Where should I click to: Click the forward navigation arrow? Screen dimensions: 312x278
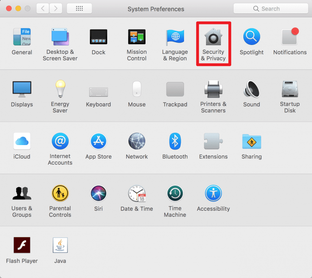[56, 9]
